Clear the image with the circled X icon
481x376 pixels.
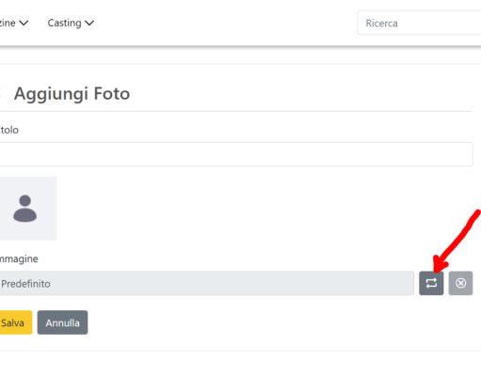[460, 283]
